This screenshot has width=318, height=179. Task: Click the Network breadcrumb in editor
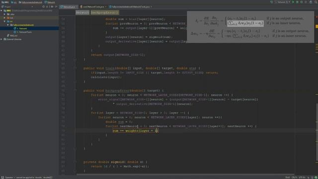(x=82, y=12)
